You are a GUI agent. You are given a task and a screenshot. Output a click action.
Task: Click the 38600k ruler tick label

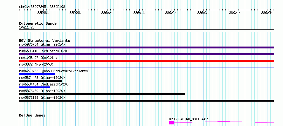tap(107, 13)
